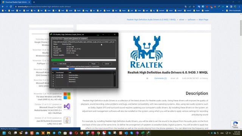242x136 pixels.
Task: Open Other bookmarks folder
Action: 233,11
